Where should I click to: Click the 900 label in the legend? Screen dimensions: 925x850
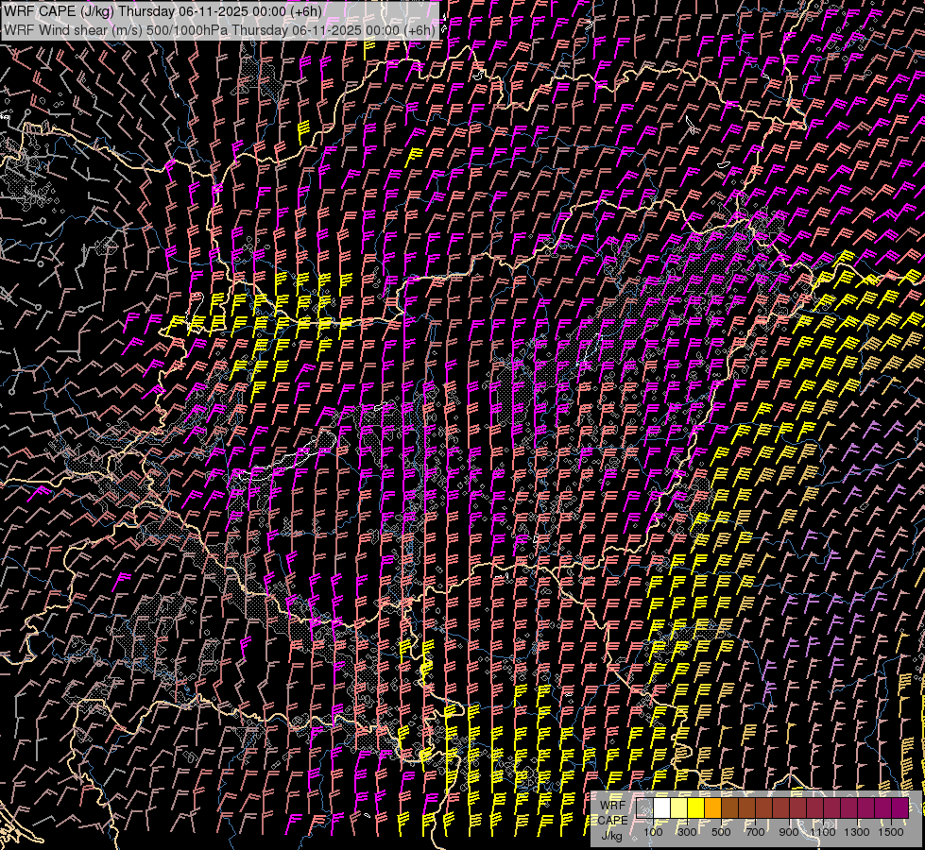[x=789, y=832]
